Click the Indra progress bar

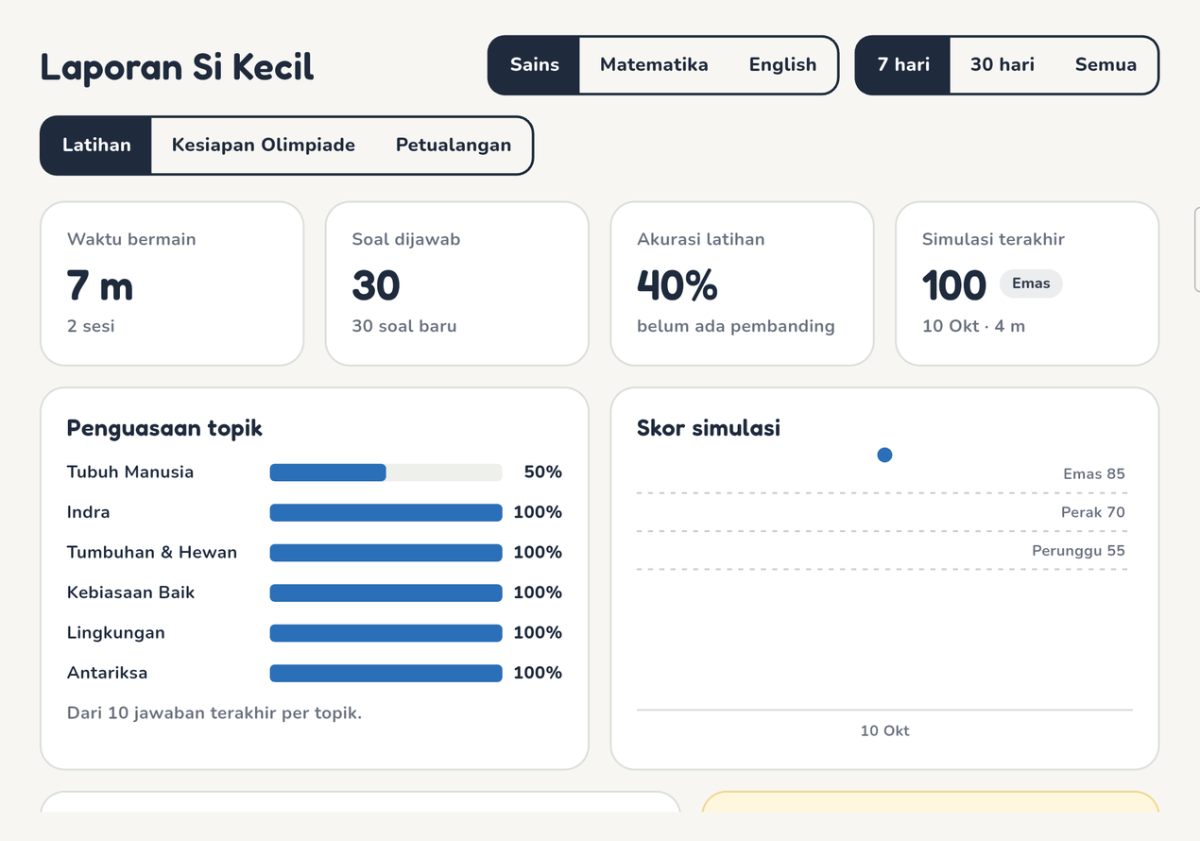(x=386, y=512)
